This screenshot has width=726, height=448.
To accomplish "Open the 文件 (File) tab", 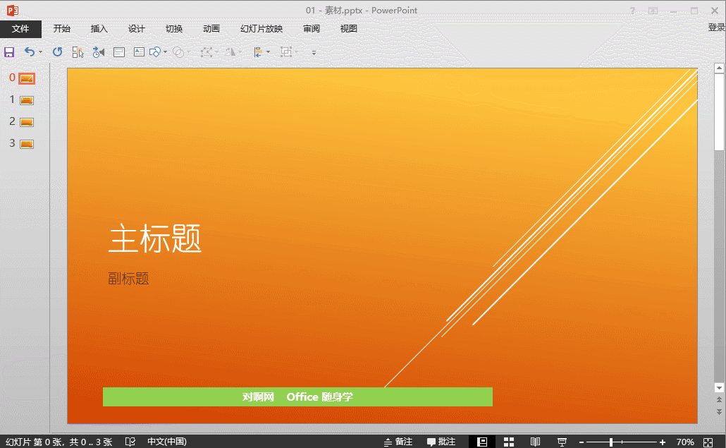I will click(20, 29).
